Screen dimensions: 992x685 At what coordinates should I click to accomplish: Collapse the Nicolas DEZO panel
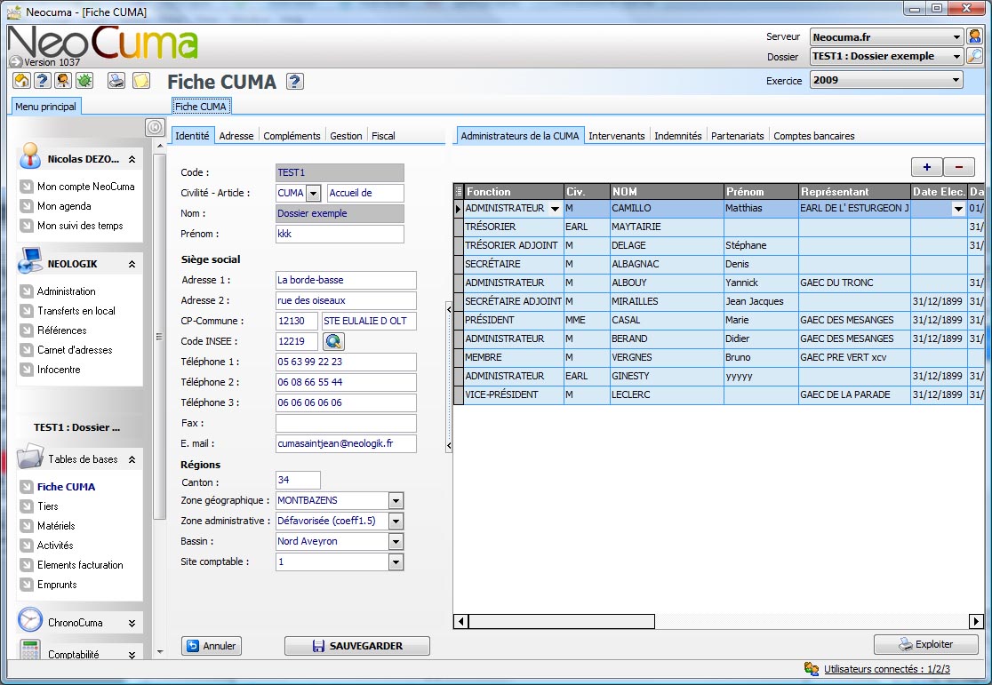[x=132, y=159]
